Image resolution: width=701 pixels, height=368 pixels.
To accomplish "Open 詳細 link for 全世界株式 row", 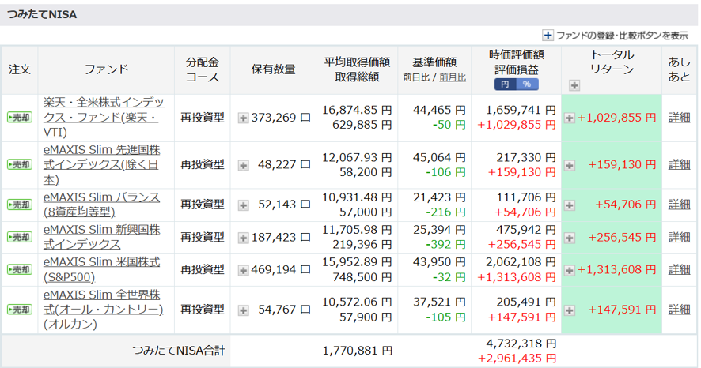I will pos(679,309).
